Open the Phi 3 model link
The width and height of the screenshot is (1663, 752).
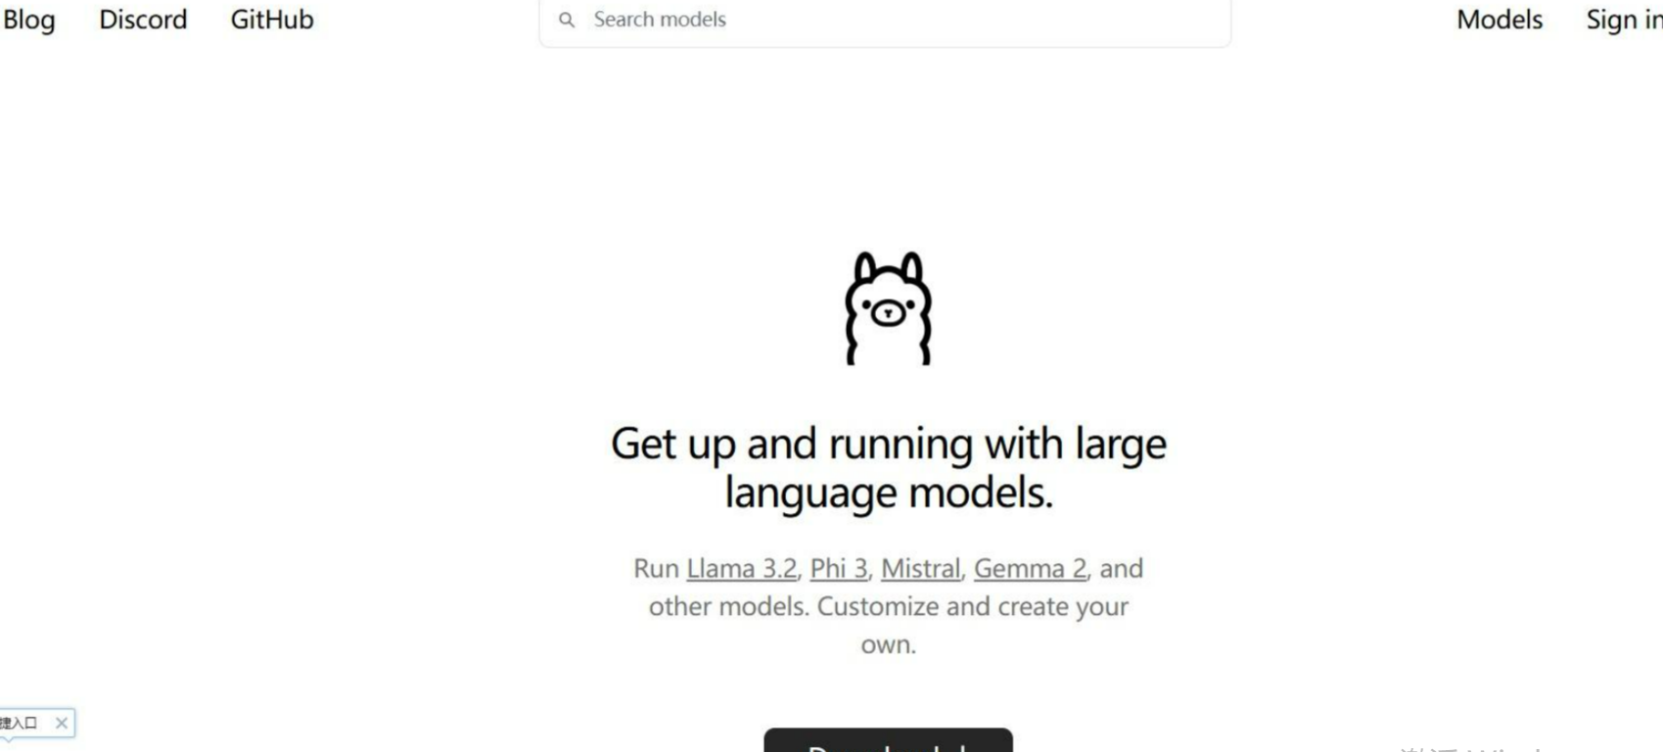click(x=839, y=568)
